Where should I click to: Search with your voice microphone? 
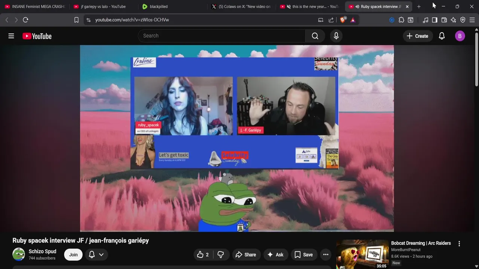click(336, 36)
